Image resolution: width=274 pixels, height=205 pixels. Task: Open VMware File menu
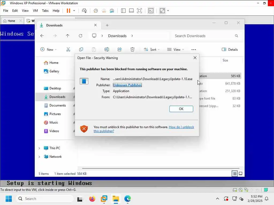click(x=6, y=11)
